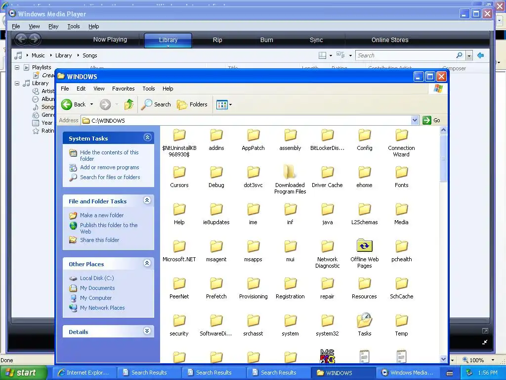Select the Network Diagnostic folder
506x380 pixels.
tap(327, 254)
